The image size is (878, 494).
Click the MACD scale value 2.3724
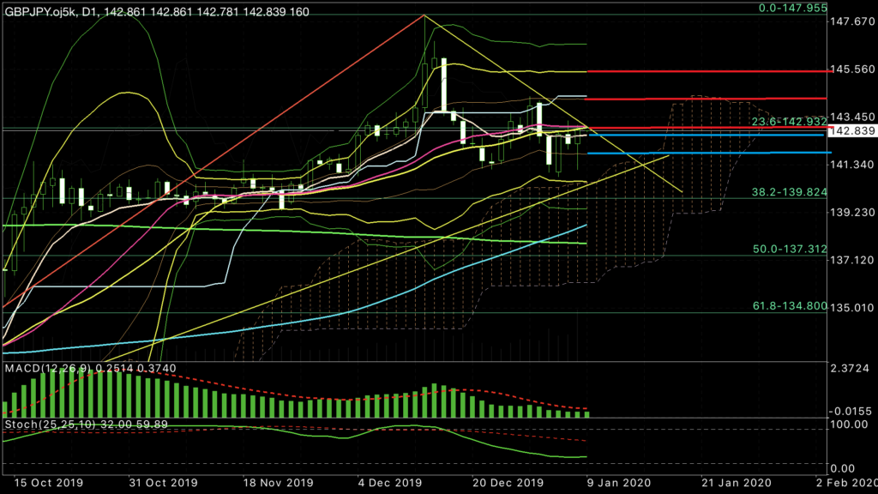(x=850, y=368)
